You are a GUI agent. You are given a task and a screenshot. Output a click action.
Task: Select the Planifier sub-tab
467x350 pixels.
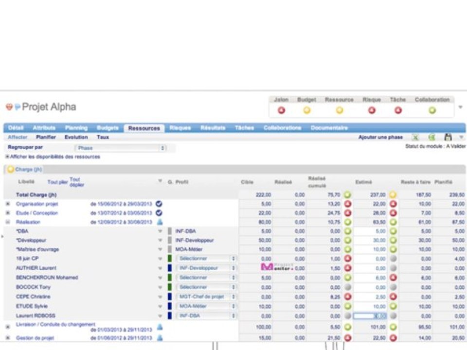[46, 137]
